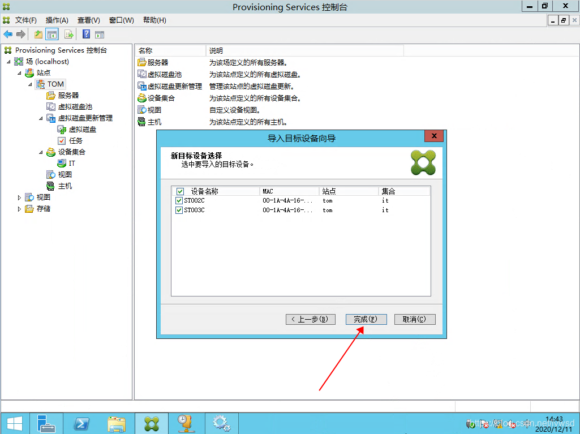Click the MAC column header
The width and height of the screenshot is (580, 434).
click(x=289, y=191)
